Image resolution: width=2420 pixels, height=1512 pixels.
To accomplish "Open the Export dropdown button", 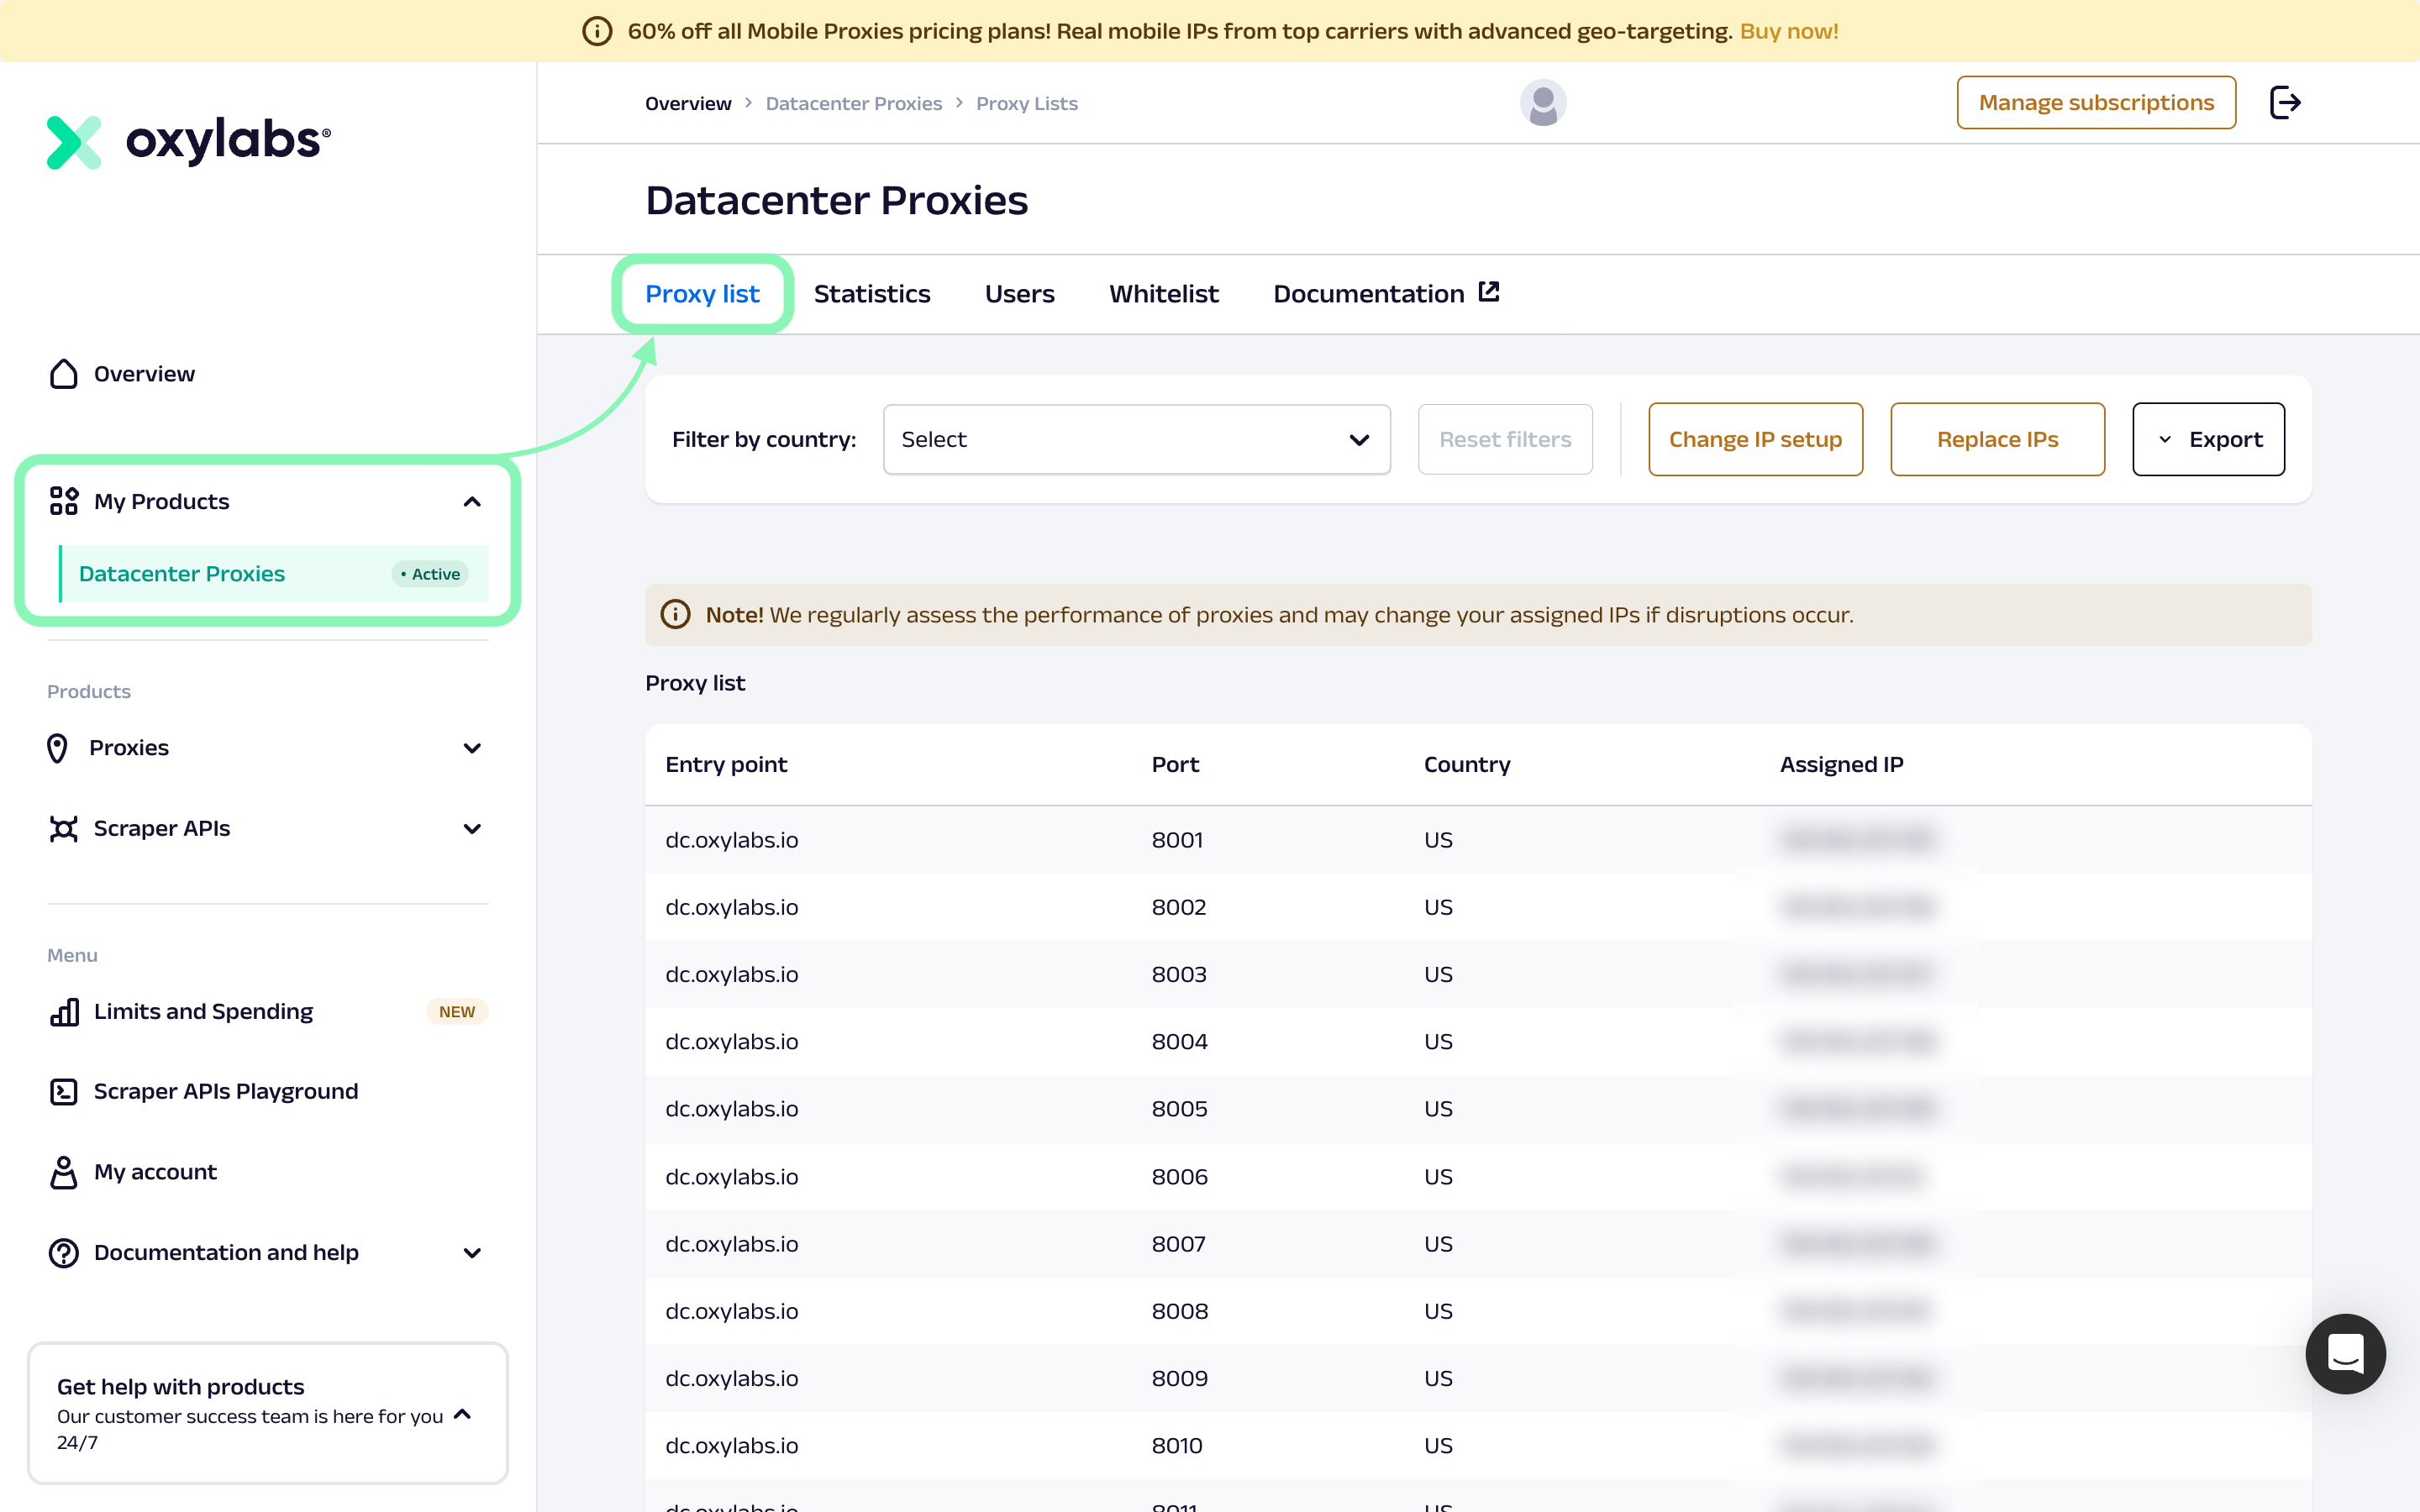I will [2208, 440].
